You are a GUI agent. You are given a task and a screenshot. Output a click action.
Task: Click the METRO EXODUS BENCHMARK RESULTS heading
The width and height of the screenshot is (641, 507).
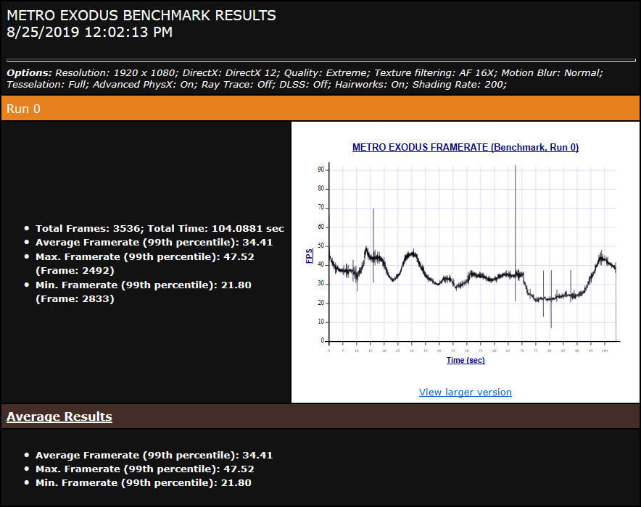click(x=141, y=15)
